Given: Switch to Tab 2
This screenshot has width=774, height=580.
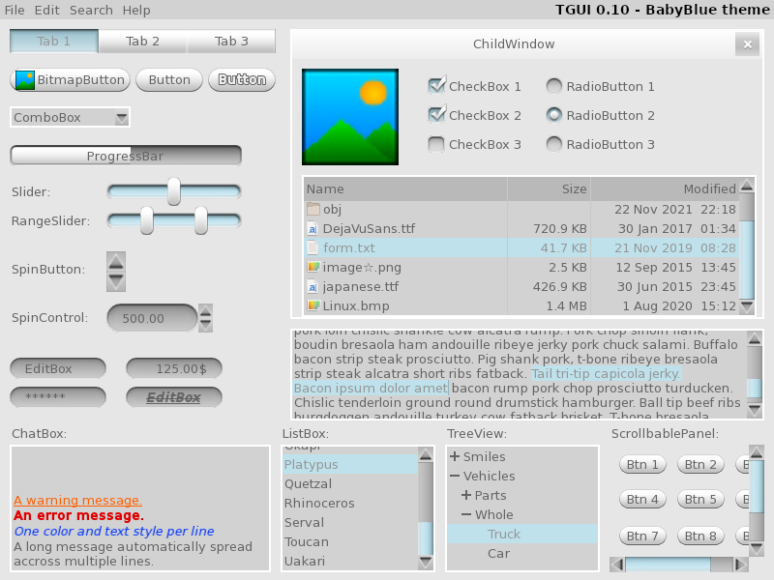Looking at the screenshot, I should coord(142,42).
